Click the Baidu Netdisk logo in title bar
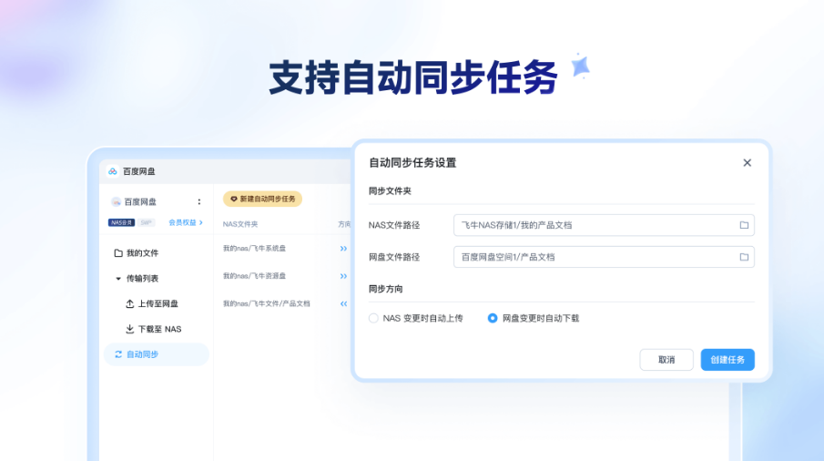This screenshot has height=461, width=824. click(x=113, y=171)
